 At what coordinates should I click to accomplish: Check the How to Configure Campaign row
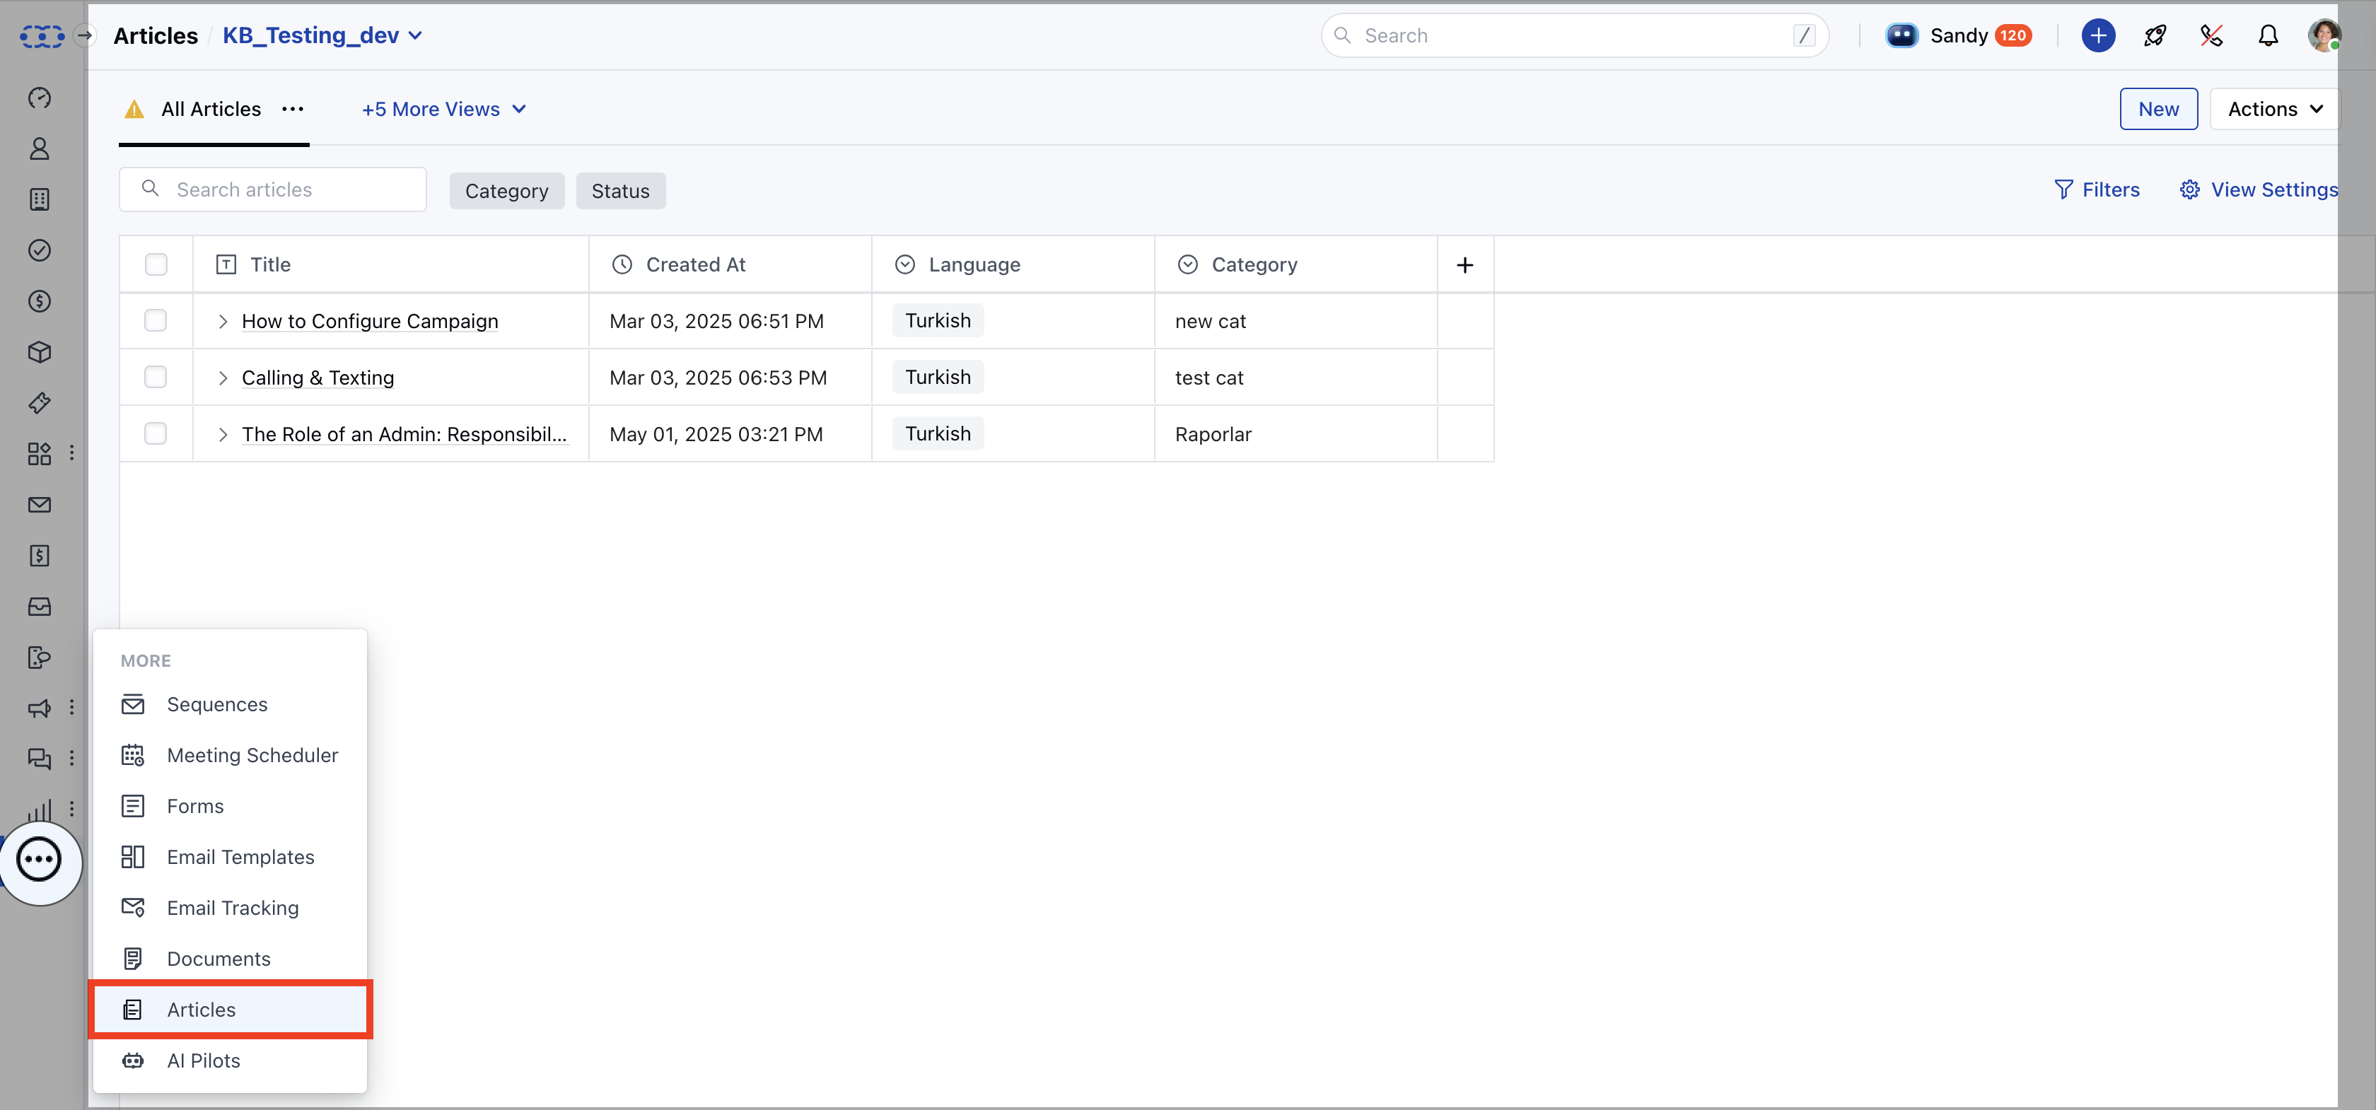coord(156,321)
